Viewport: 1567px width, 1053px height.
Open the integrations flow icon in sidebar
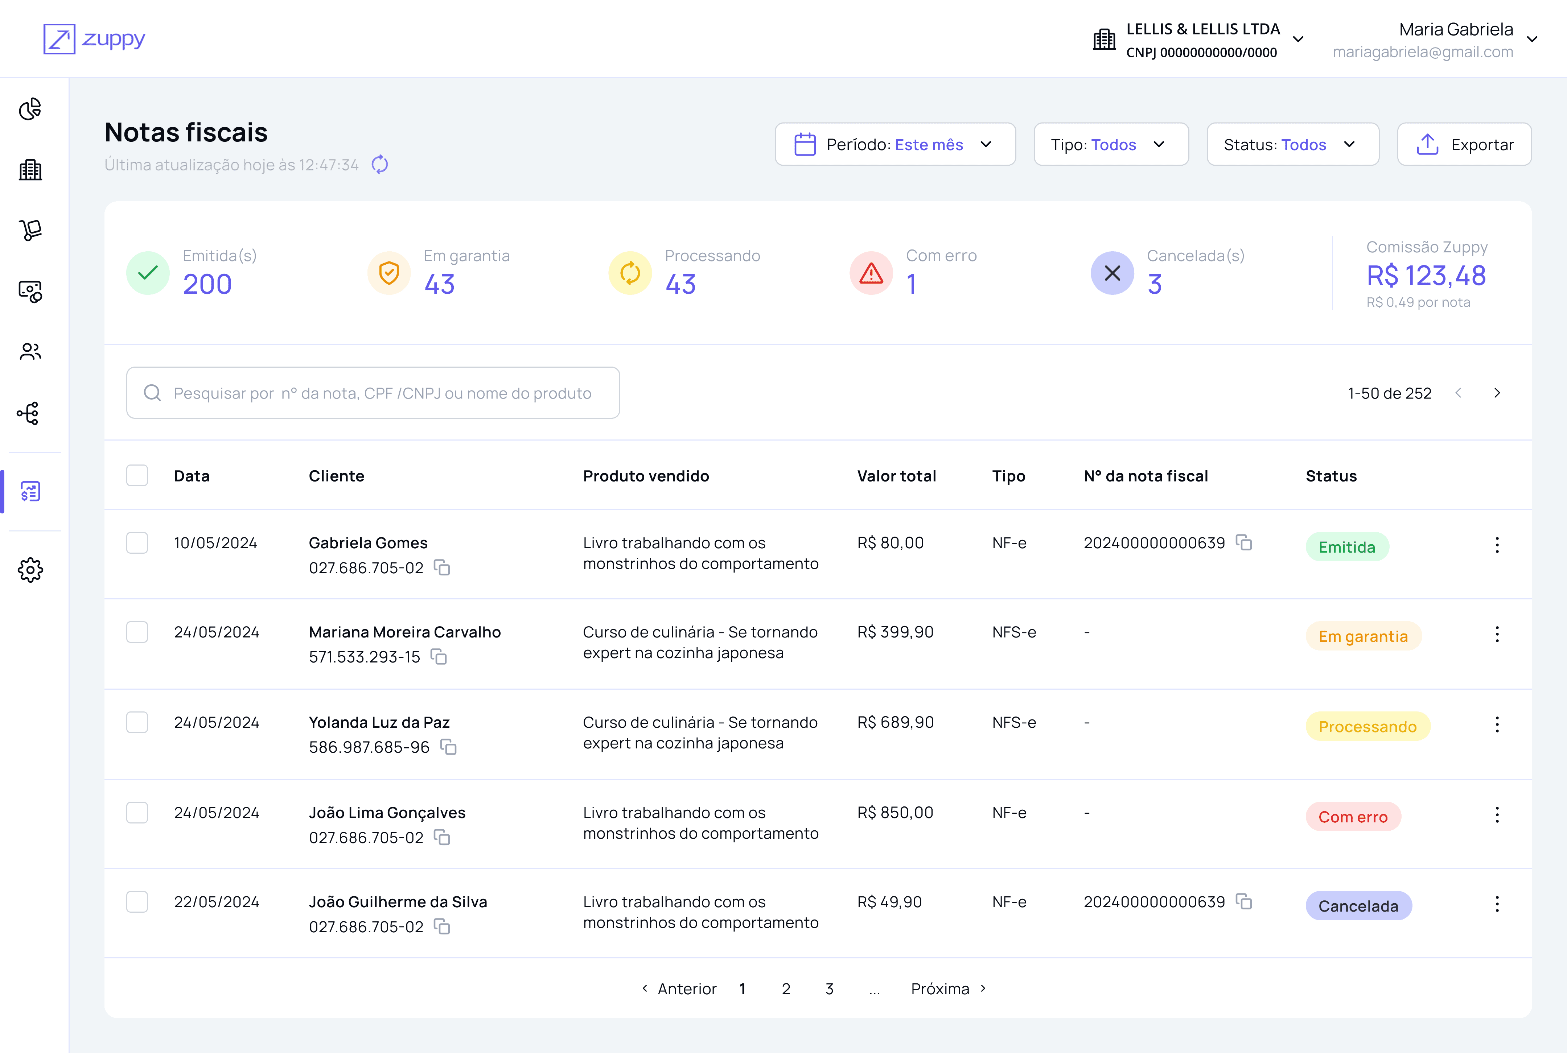tap(29, 413)
